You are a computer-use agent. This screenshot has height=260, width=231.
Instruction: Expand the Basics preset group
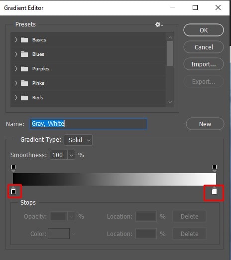point(16,40)
